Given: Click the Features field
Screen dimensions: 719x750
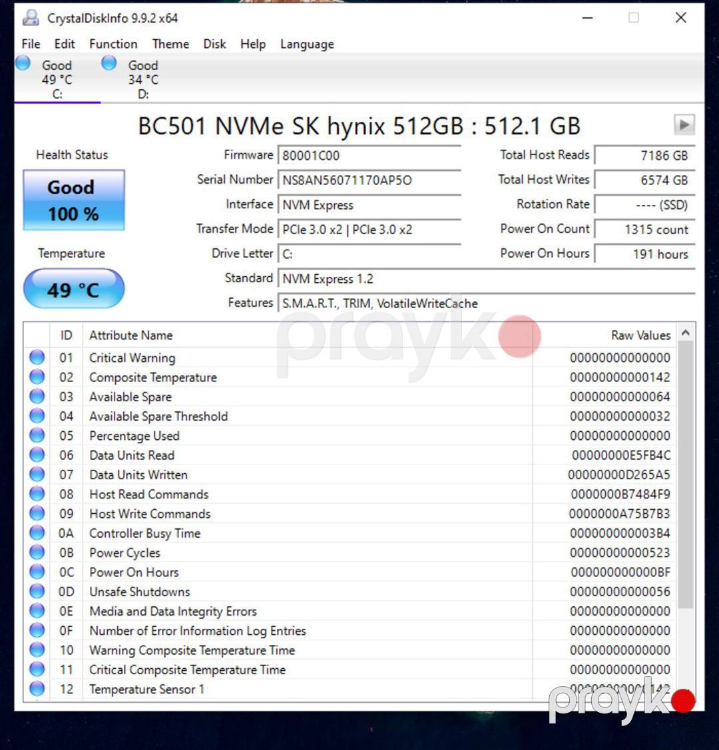Looking at the screenshot, I should pyautogui.click(x=487, y=303).
